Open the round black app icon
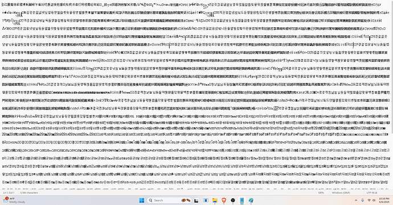The height and width of the screenshot is (205, 393). pyautogui.click(x=233, y=200)
